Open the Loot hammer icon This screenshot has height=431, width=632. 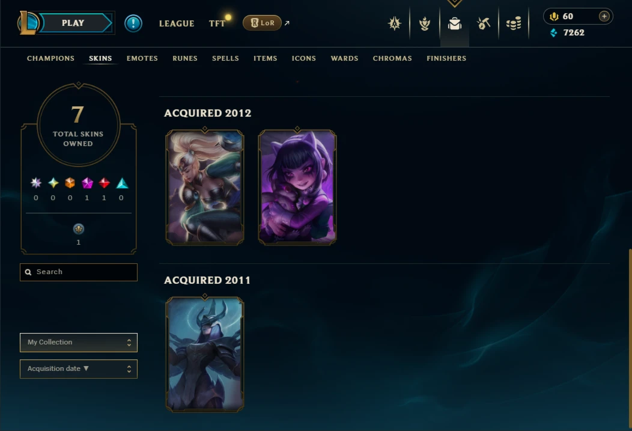(x=484, y=24)
